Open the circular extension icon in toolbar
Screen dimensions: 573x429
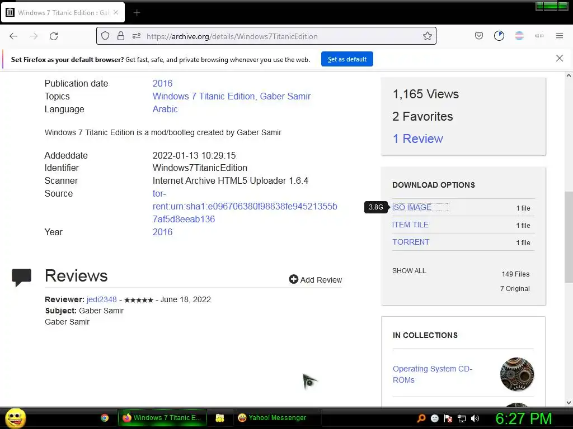[x=499, y=36]
